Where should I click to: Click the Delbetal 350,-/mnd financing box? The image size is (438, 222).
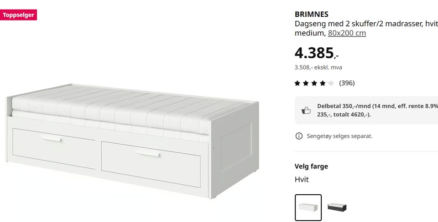pos(366,110)
